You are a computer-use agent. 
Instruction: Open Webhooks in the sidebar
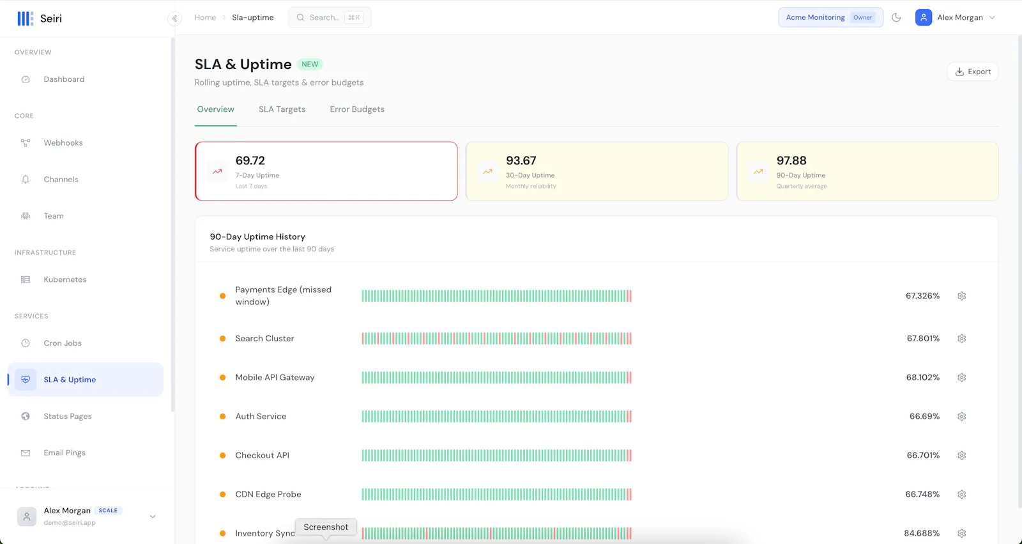[85, 143]
